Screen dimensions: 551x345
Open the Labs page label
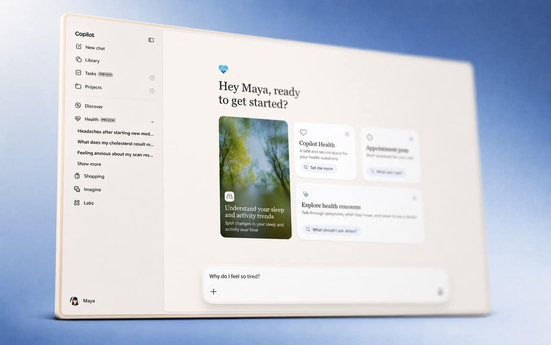[x=89, y=203]
